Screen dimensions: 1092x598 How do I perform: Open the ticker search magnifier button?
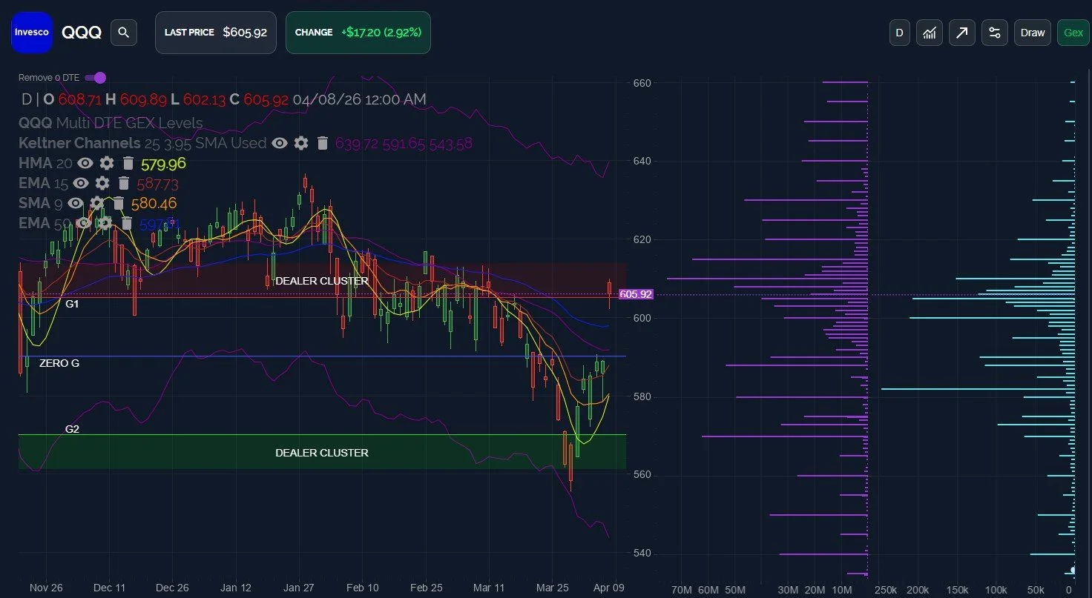124,33
